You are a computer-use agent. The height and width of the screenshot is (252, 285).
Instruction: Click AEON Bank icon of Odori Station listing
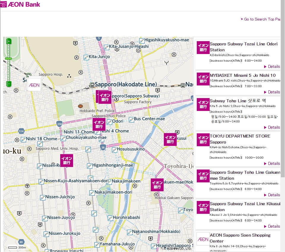click(203, 47)
